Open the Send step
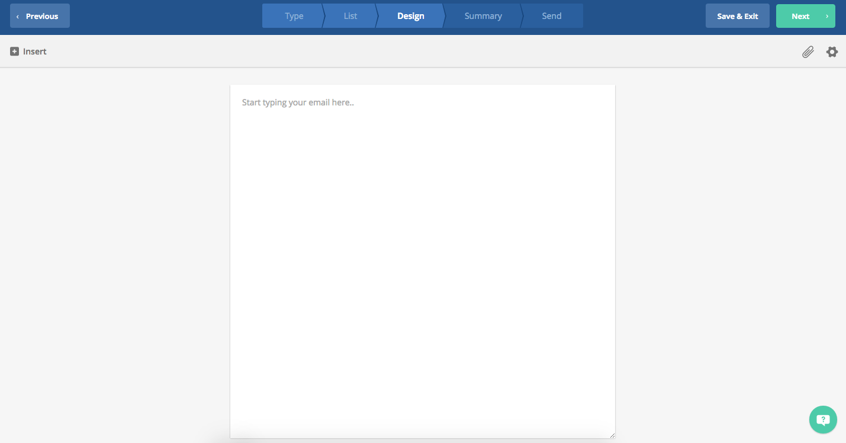 click(551, 16)
